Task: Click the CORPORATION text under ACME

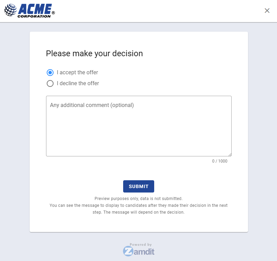Action: [34, 16]
